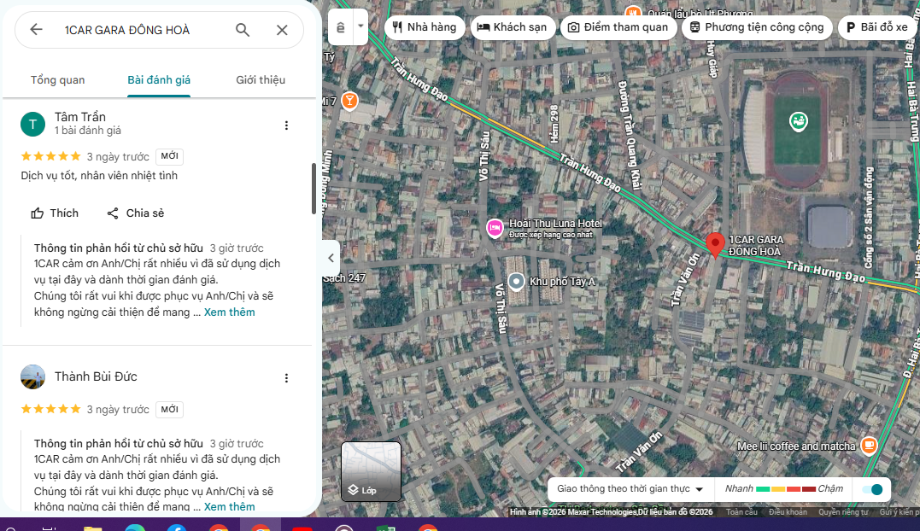Show Phương tiện công cộng on map
The height and width of the screenshot is (531, 920).
click(757, 27)
